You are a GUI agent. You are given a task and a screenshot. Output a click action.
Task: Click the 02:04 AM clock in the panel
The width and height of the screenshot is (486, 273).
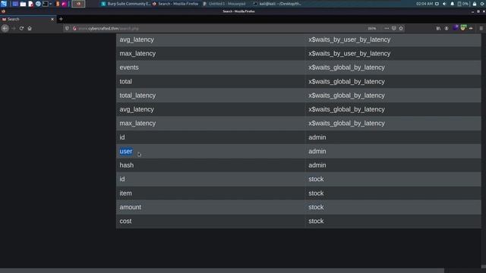tap(424, 4)
